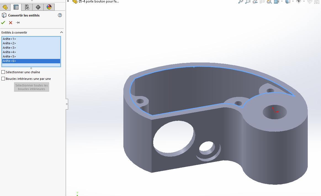Open the DisplayManager color sphere tab
The height and width of the screenshot is (196, 321).
point(49,7)
